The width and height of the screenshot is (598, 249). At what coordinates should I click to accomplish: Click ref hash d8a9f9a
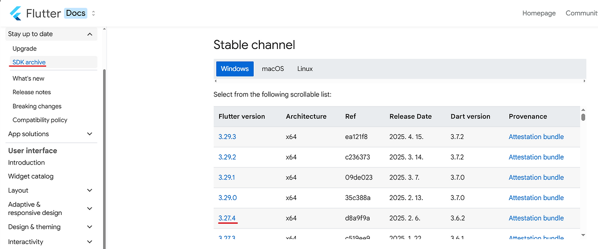[x=357, y=218]
